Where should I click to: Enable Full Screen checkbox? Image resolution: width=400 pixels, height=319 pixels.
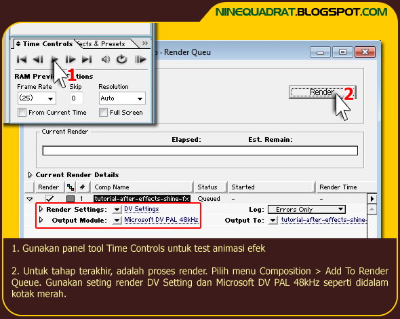point(103,113)
